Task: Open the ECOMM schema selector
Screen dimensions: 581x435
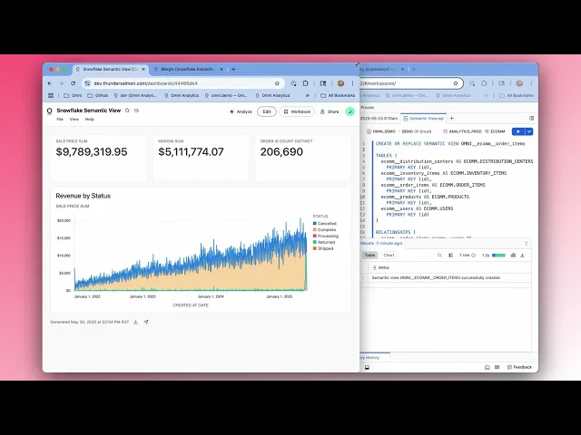Action: [x=495, y=131]
